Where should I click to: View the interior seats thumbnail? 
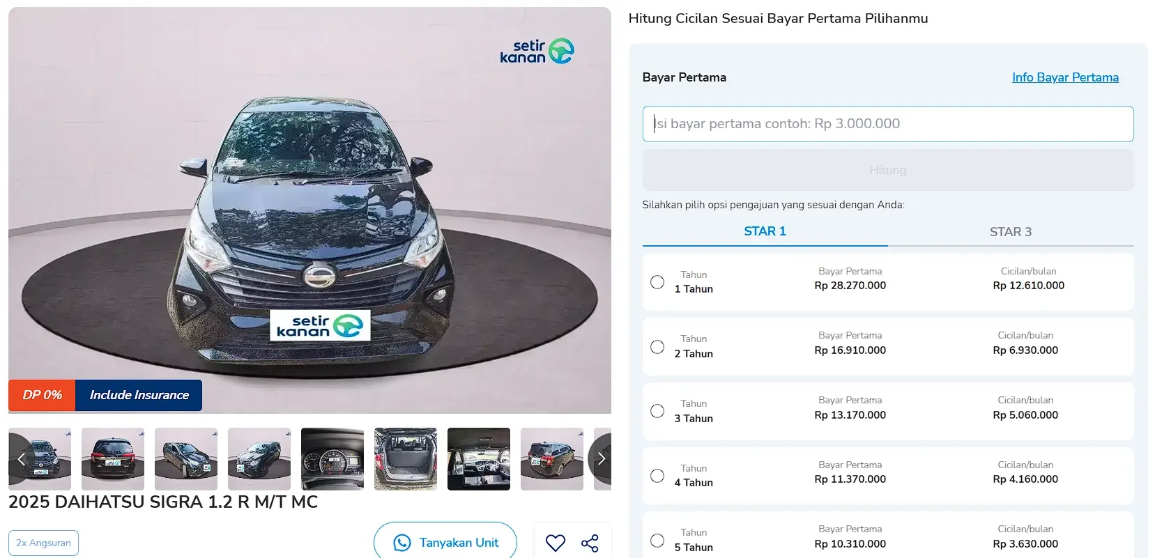[479, 459]
